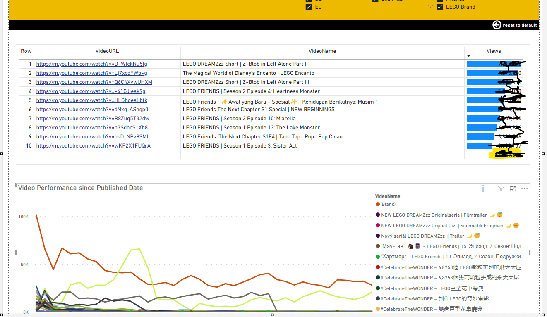The width and height of the screenshot is (547, 317).
Task: Open the video link for LEGO DREAMZzz Short Part II
Action: 91,64
